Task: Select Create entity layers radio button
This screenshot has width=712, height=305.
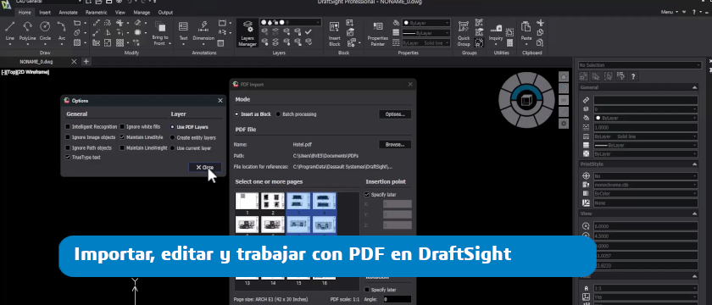Action: click(x=173, y=137)
